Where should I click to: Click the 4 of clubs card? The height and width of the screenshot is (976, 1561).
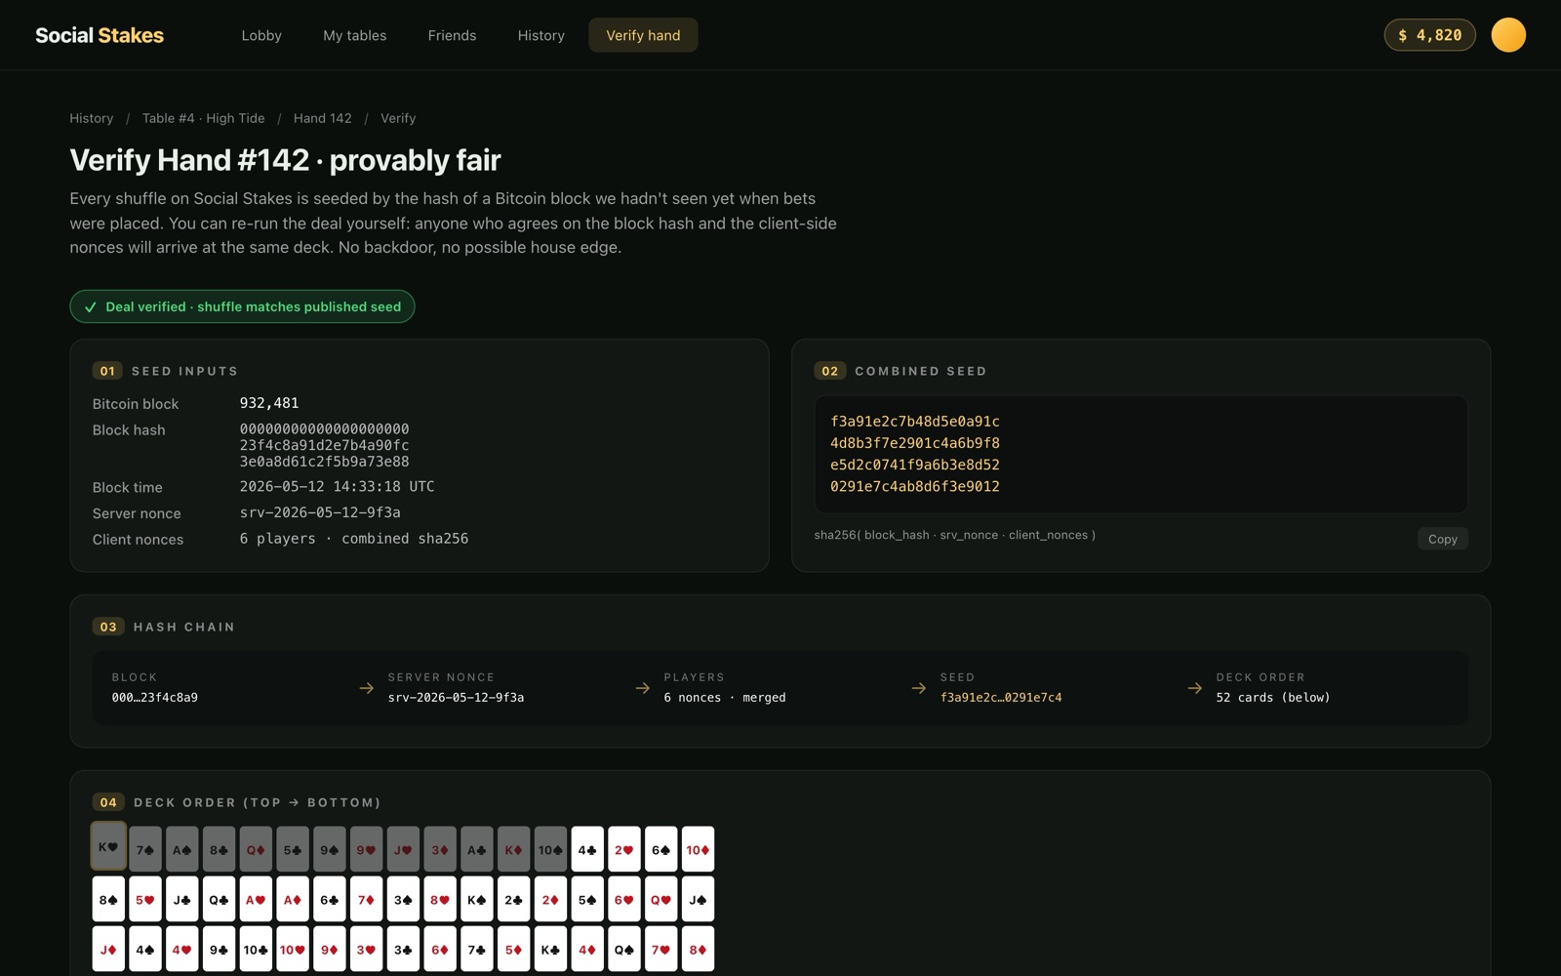587,849
